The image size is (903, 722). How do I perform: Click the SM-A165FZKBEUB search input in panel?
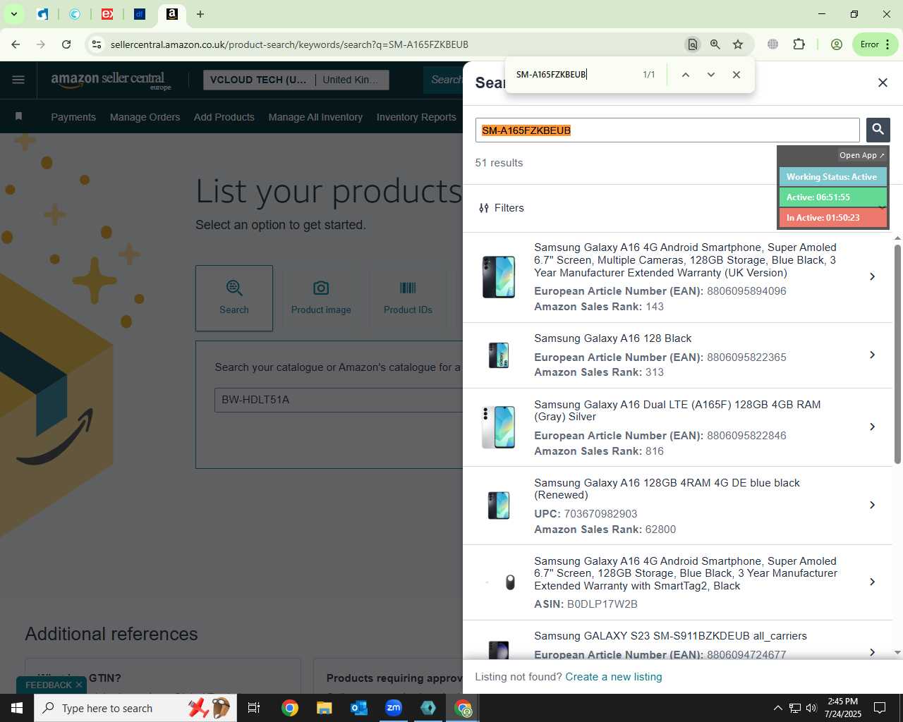pyautogui.click(x=667, y=130)
